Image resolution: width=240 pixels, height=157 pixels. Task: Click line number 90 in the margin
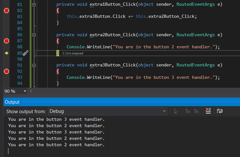pyautogui.click(x=20, y=59)
